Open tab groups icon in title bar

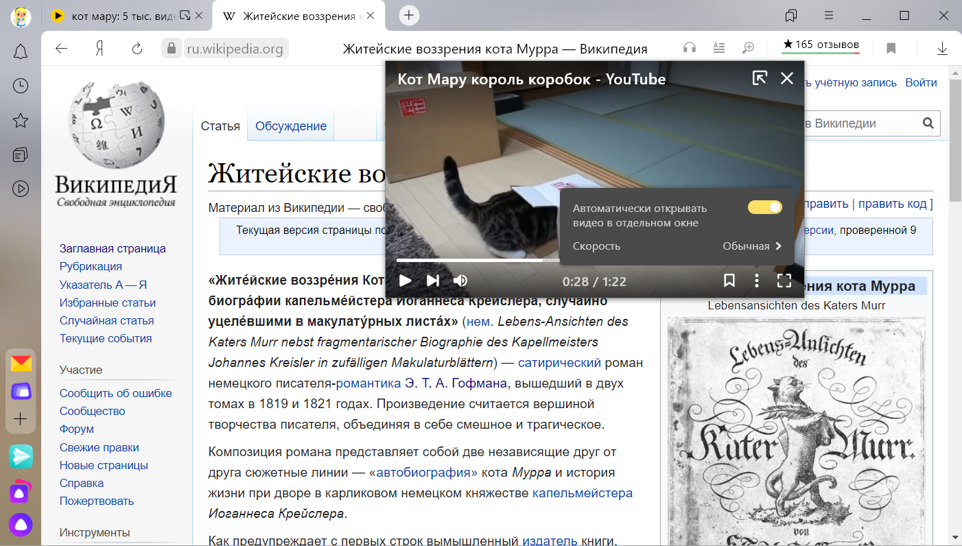(x=791, y=15)
